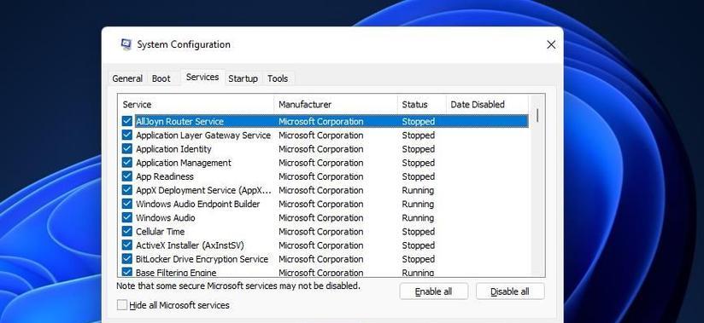Uncheck the Windows Audio service checkbox

click(x=127, y=217)
